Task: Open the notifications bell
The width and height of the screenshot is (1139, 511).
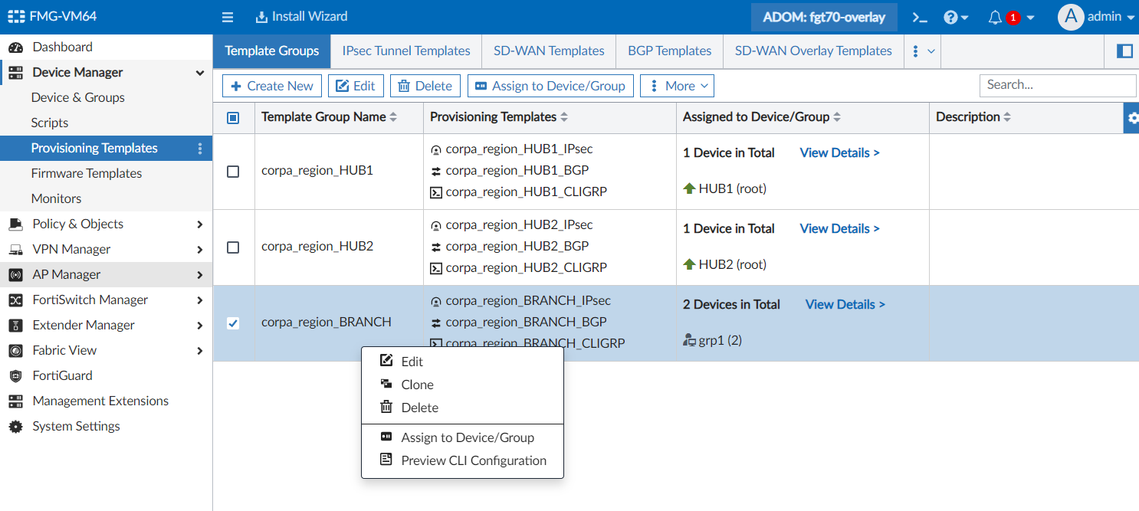Action: click(996, 17)
